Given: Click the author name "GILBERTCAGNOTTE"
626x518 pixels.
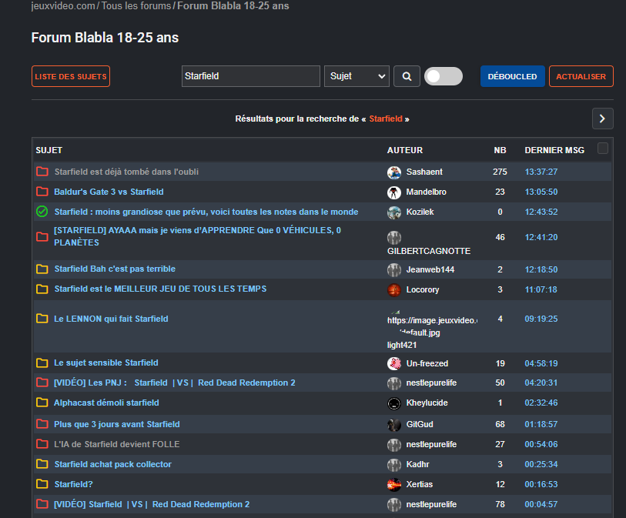Looking at the screenshot, I should 429,251.
